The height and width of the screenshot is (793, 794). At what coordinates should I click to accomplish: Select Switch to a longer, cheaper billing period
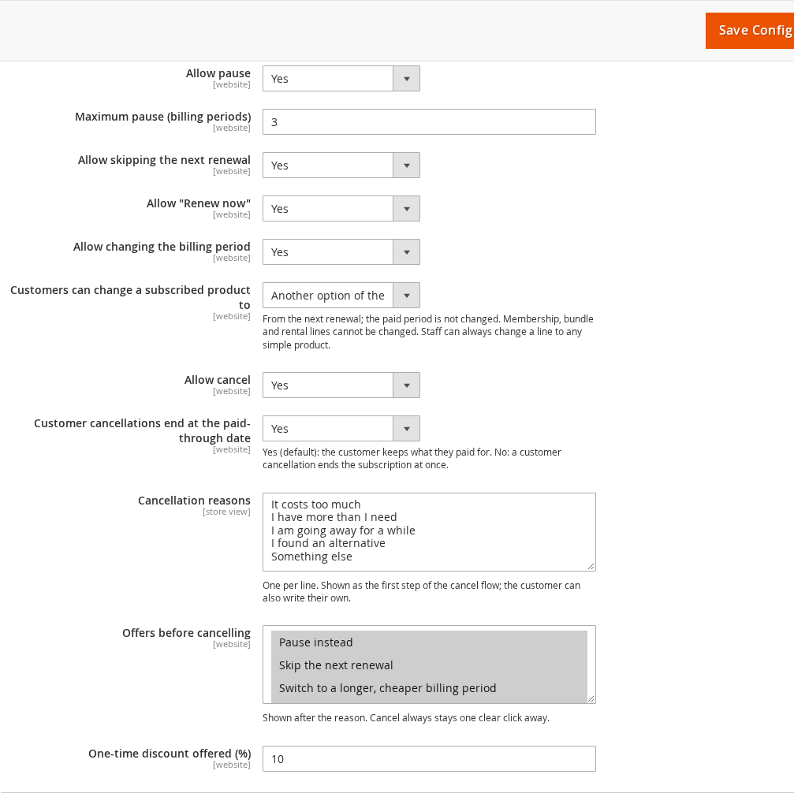429,688
